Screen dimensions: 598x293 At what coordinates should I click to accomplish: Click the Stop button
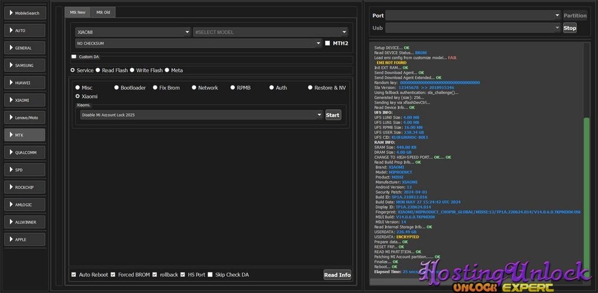570,28
